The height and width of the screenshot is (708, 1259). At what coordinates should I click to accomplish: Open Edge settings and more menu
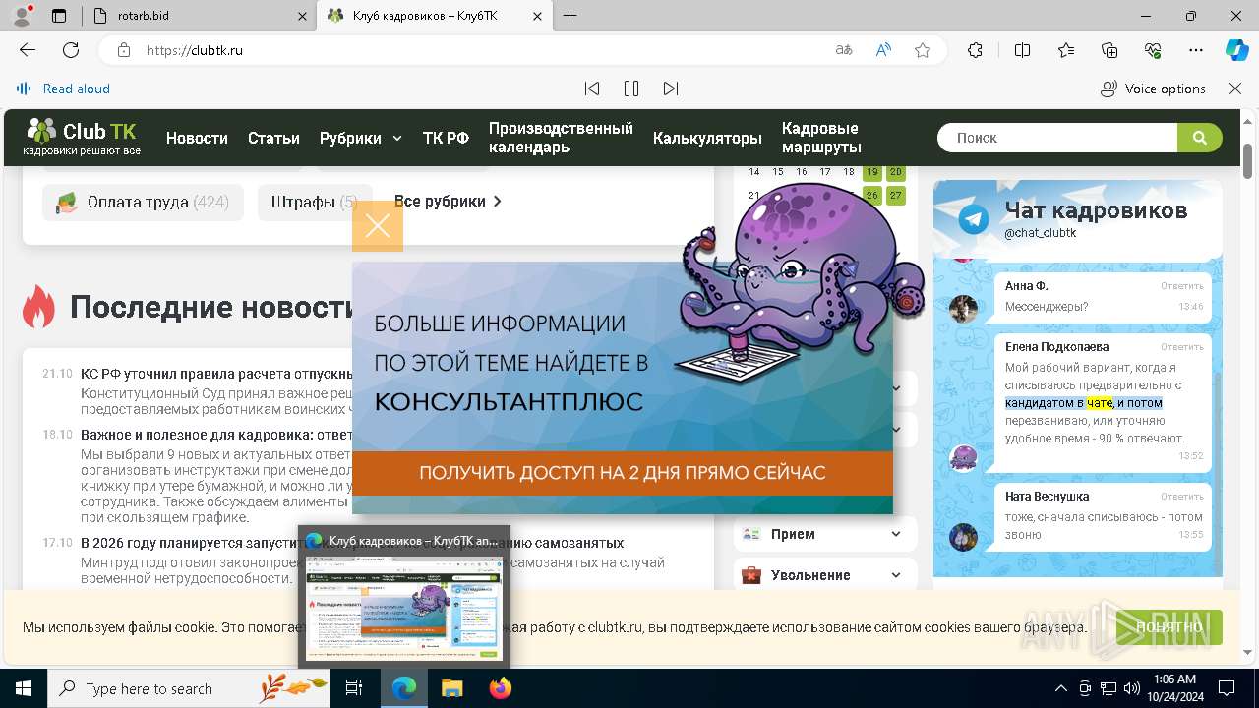coord(1196,50)
